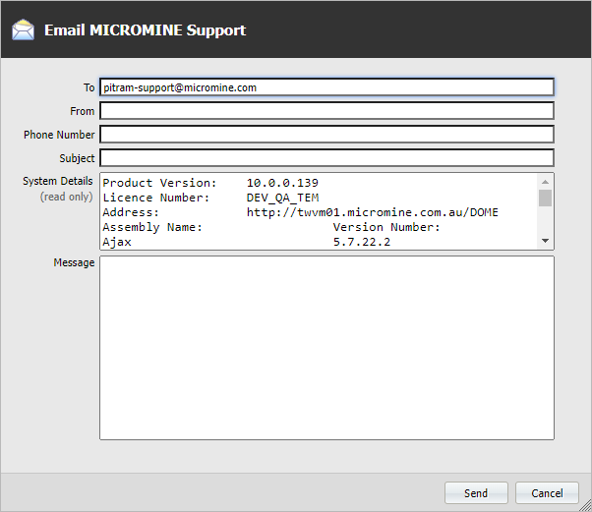Click the 'Assembly Name:' header text
This screenshot has height=512, width=592.
pos(152,227)
